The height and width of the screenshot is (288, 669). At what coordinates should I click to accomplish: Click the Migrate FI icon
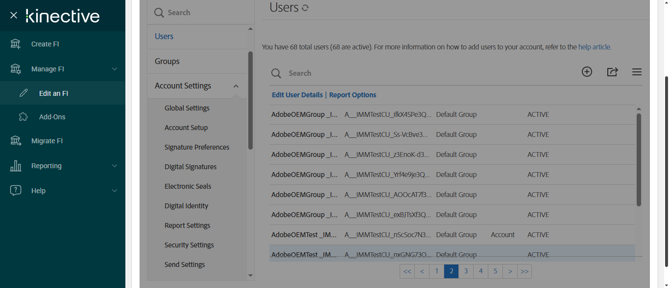click(16, 141)
